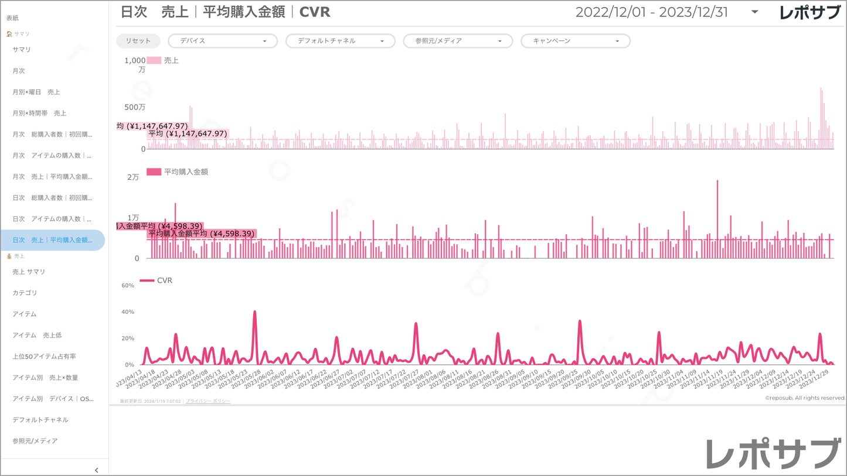This screenshot has width=847, height=476.
Task: Click the money bag icon beside 売上 section
Action: point(9,256)
